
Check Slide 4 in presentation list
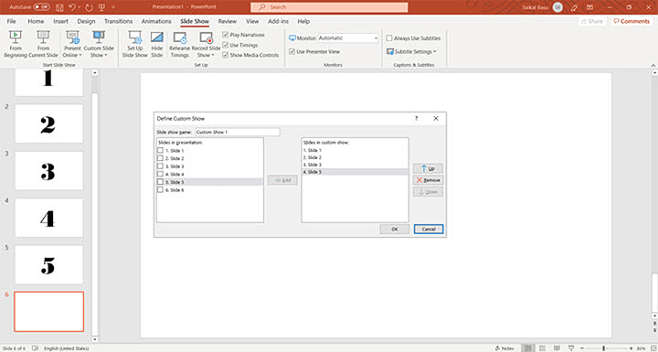160,175
